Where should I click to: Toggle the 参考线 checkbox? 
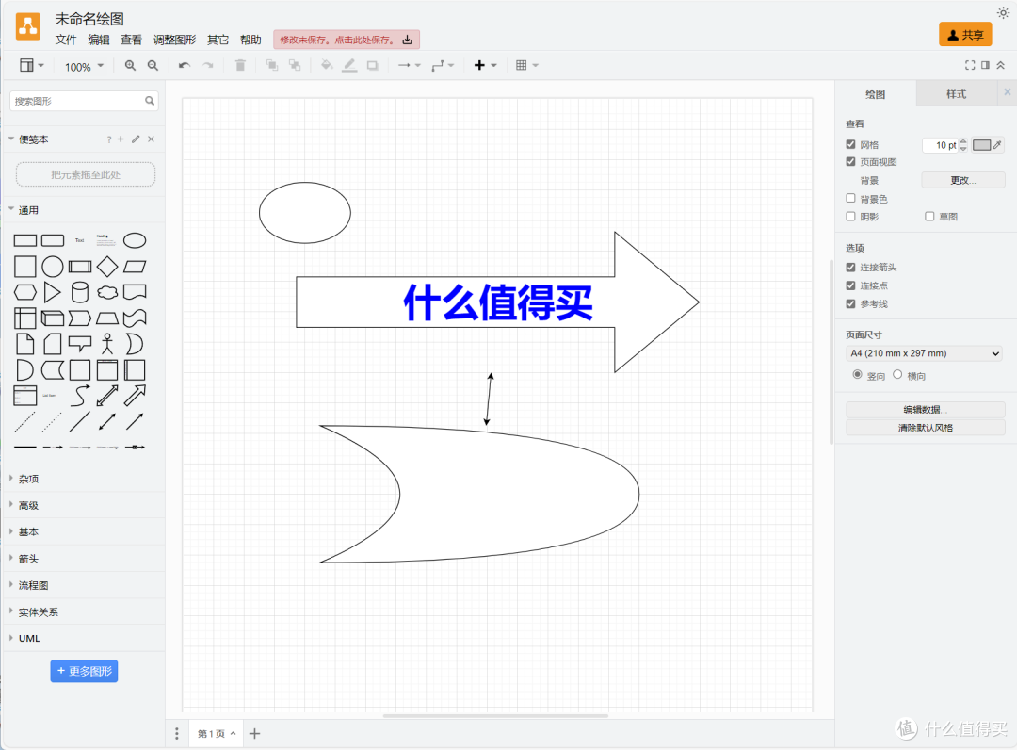pyautogui.click(x=851, y=303)
